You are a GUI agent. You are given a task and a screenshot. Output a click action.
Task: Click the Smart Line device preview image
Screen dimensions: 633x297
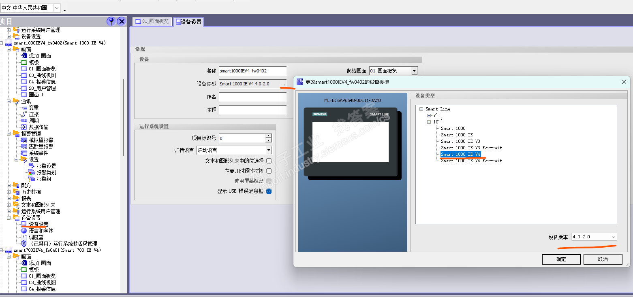[x=352, y=144]
